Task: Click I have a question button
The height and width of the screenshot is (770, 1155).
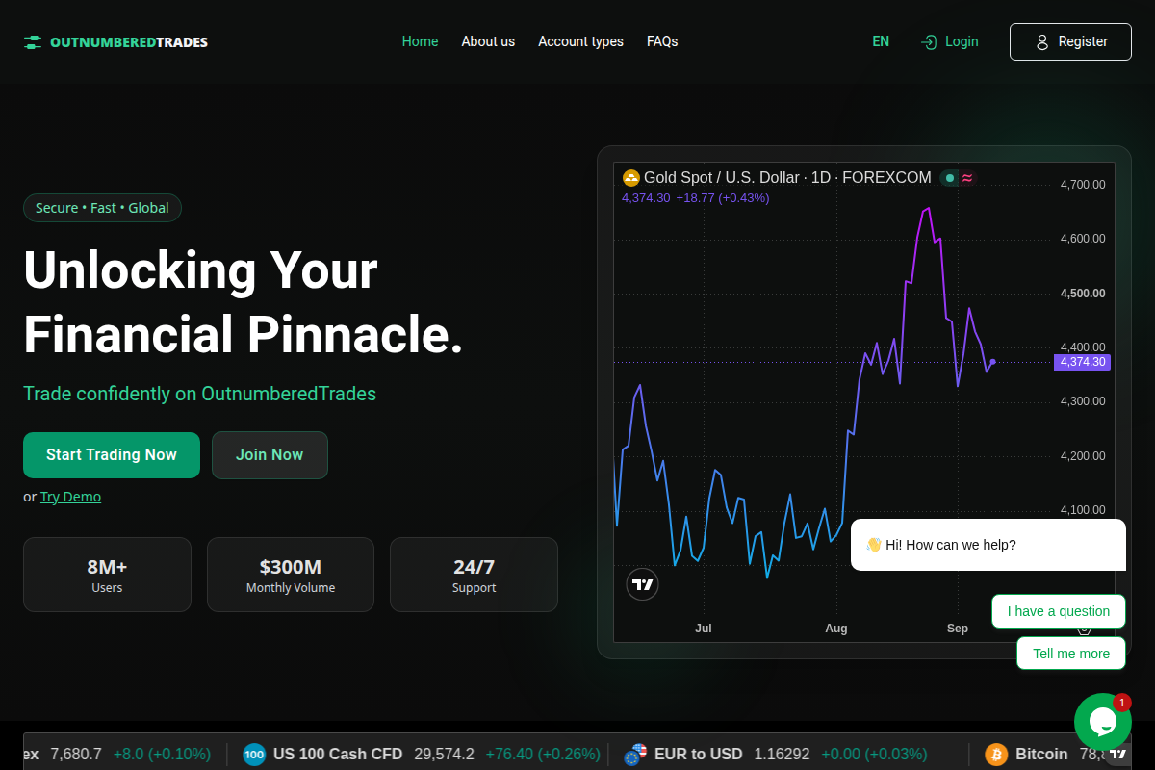Action: tap(1059, 611)
